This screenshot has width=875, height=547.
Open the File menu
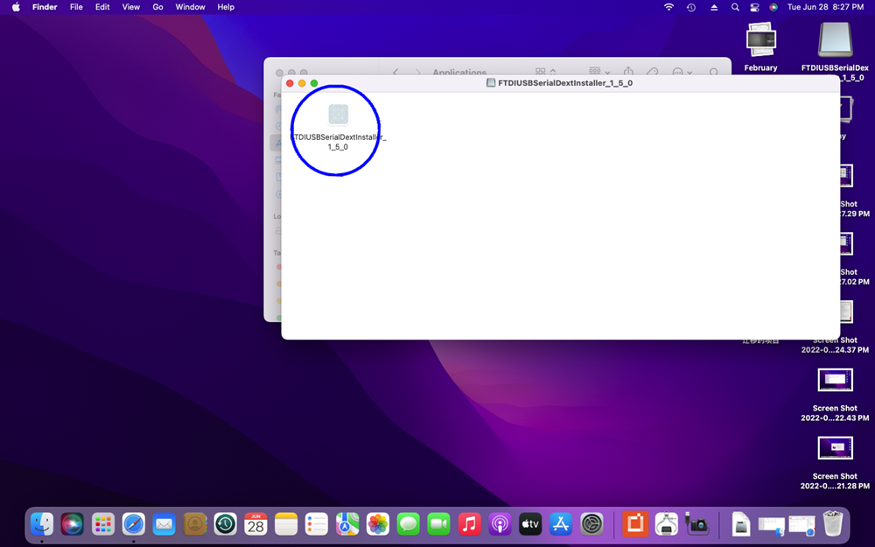click(x=76, y=7)
